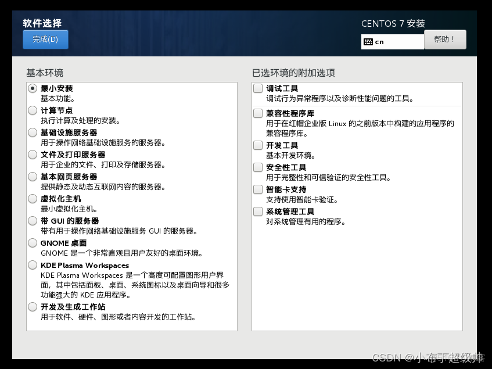Check 系统管理工具 add-on

tap(257, 212)
